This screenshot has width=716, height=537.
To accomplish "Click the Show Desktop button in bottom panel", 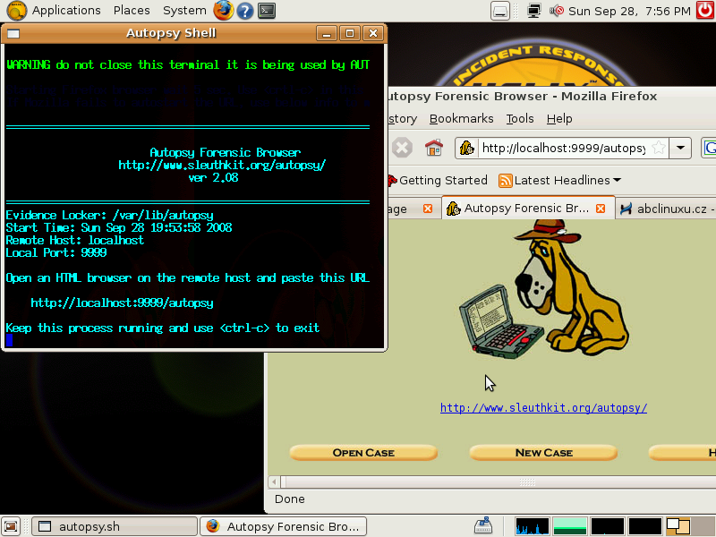I will click(11, 526).
